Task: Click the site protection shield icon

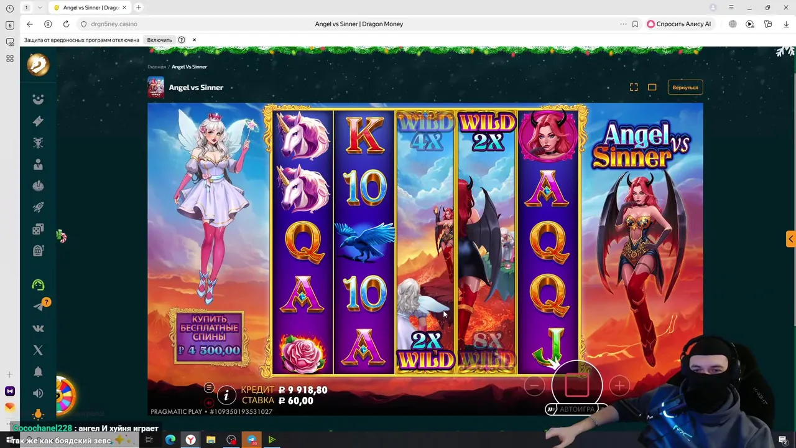Action: (84, 24)
